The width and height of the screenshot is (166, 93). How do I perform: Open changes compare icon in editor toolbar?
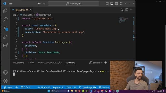click(x=122, y=10)
